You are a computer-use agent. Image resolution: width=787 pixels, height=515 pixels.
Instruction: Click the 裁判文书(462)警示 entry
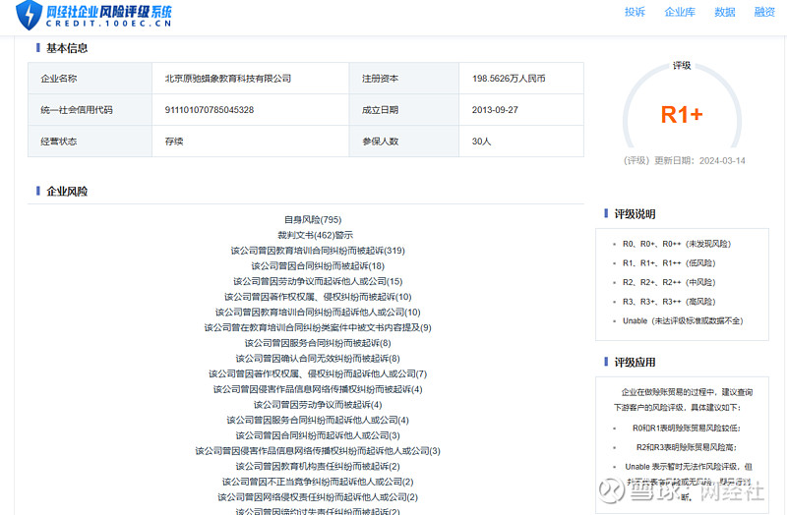tap(315, 235)
